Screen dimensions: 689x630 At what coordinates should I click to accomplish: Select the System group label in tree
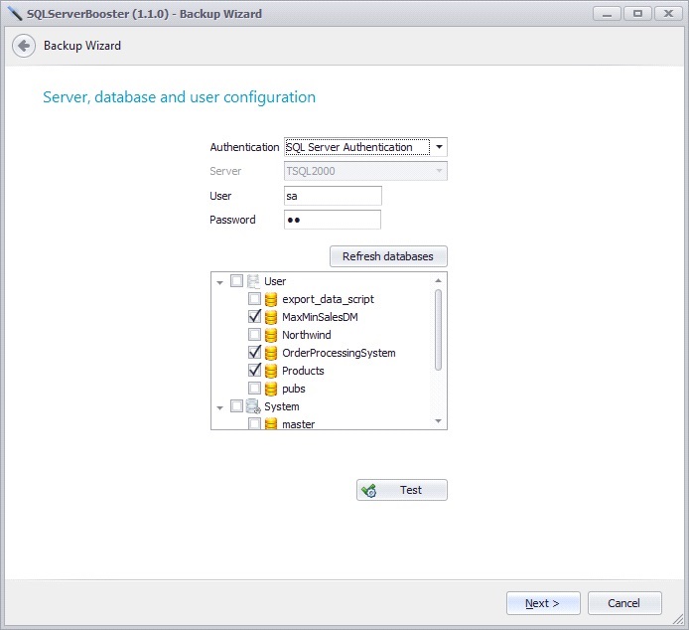click(282, 406)
